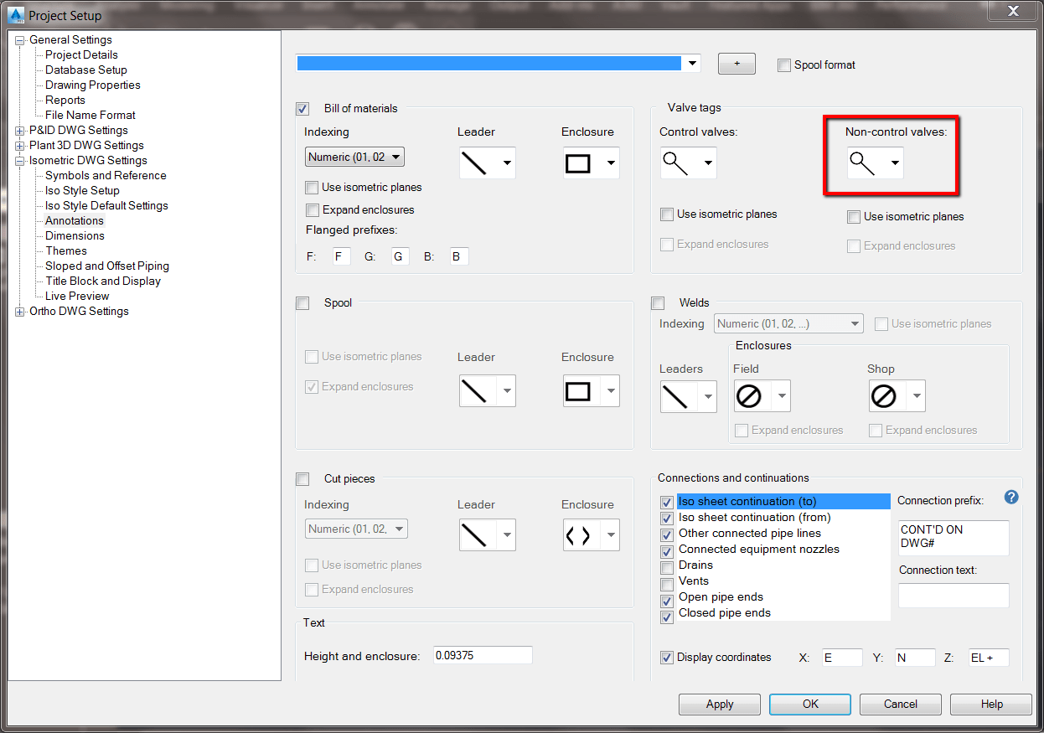
Task: Open the Bill of materials Indexing dropdown
Action: pyautogui.click(x=355, y=157)
